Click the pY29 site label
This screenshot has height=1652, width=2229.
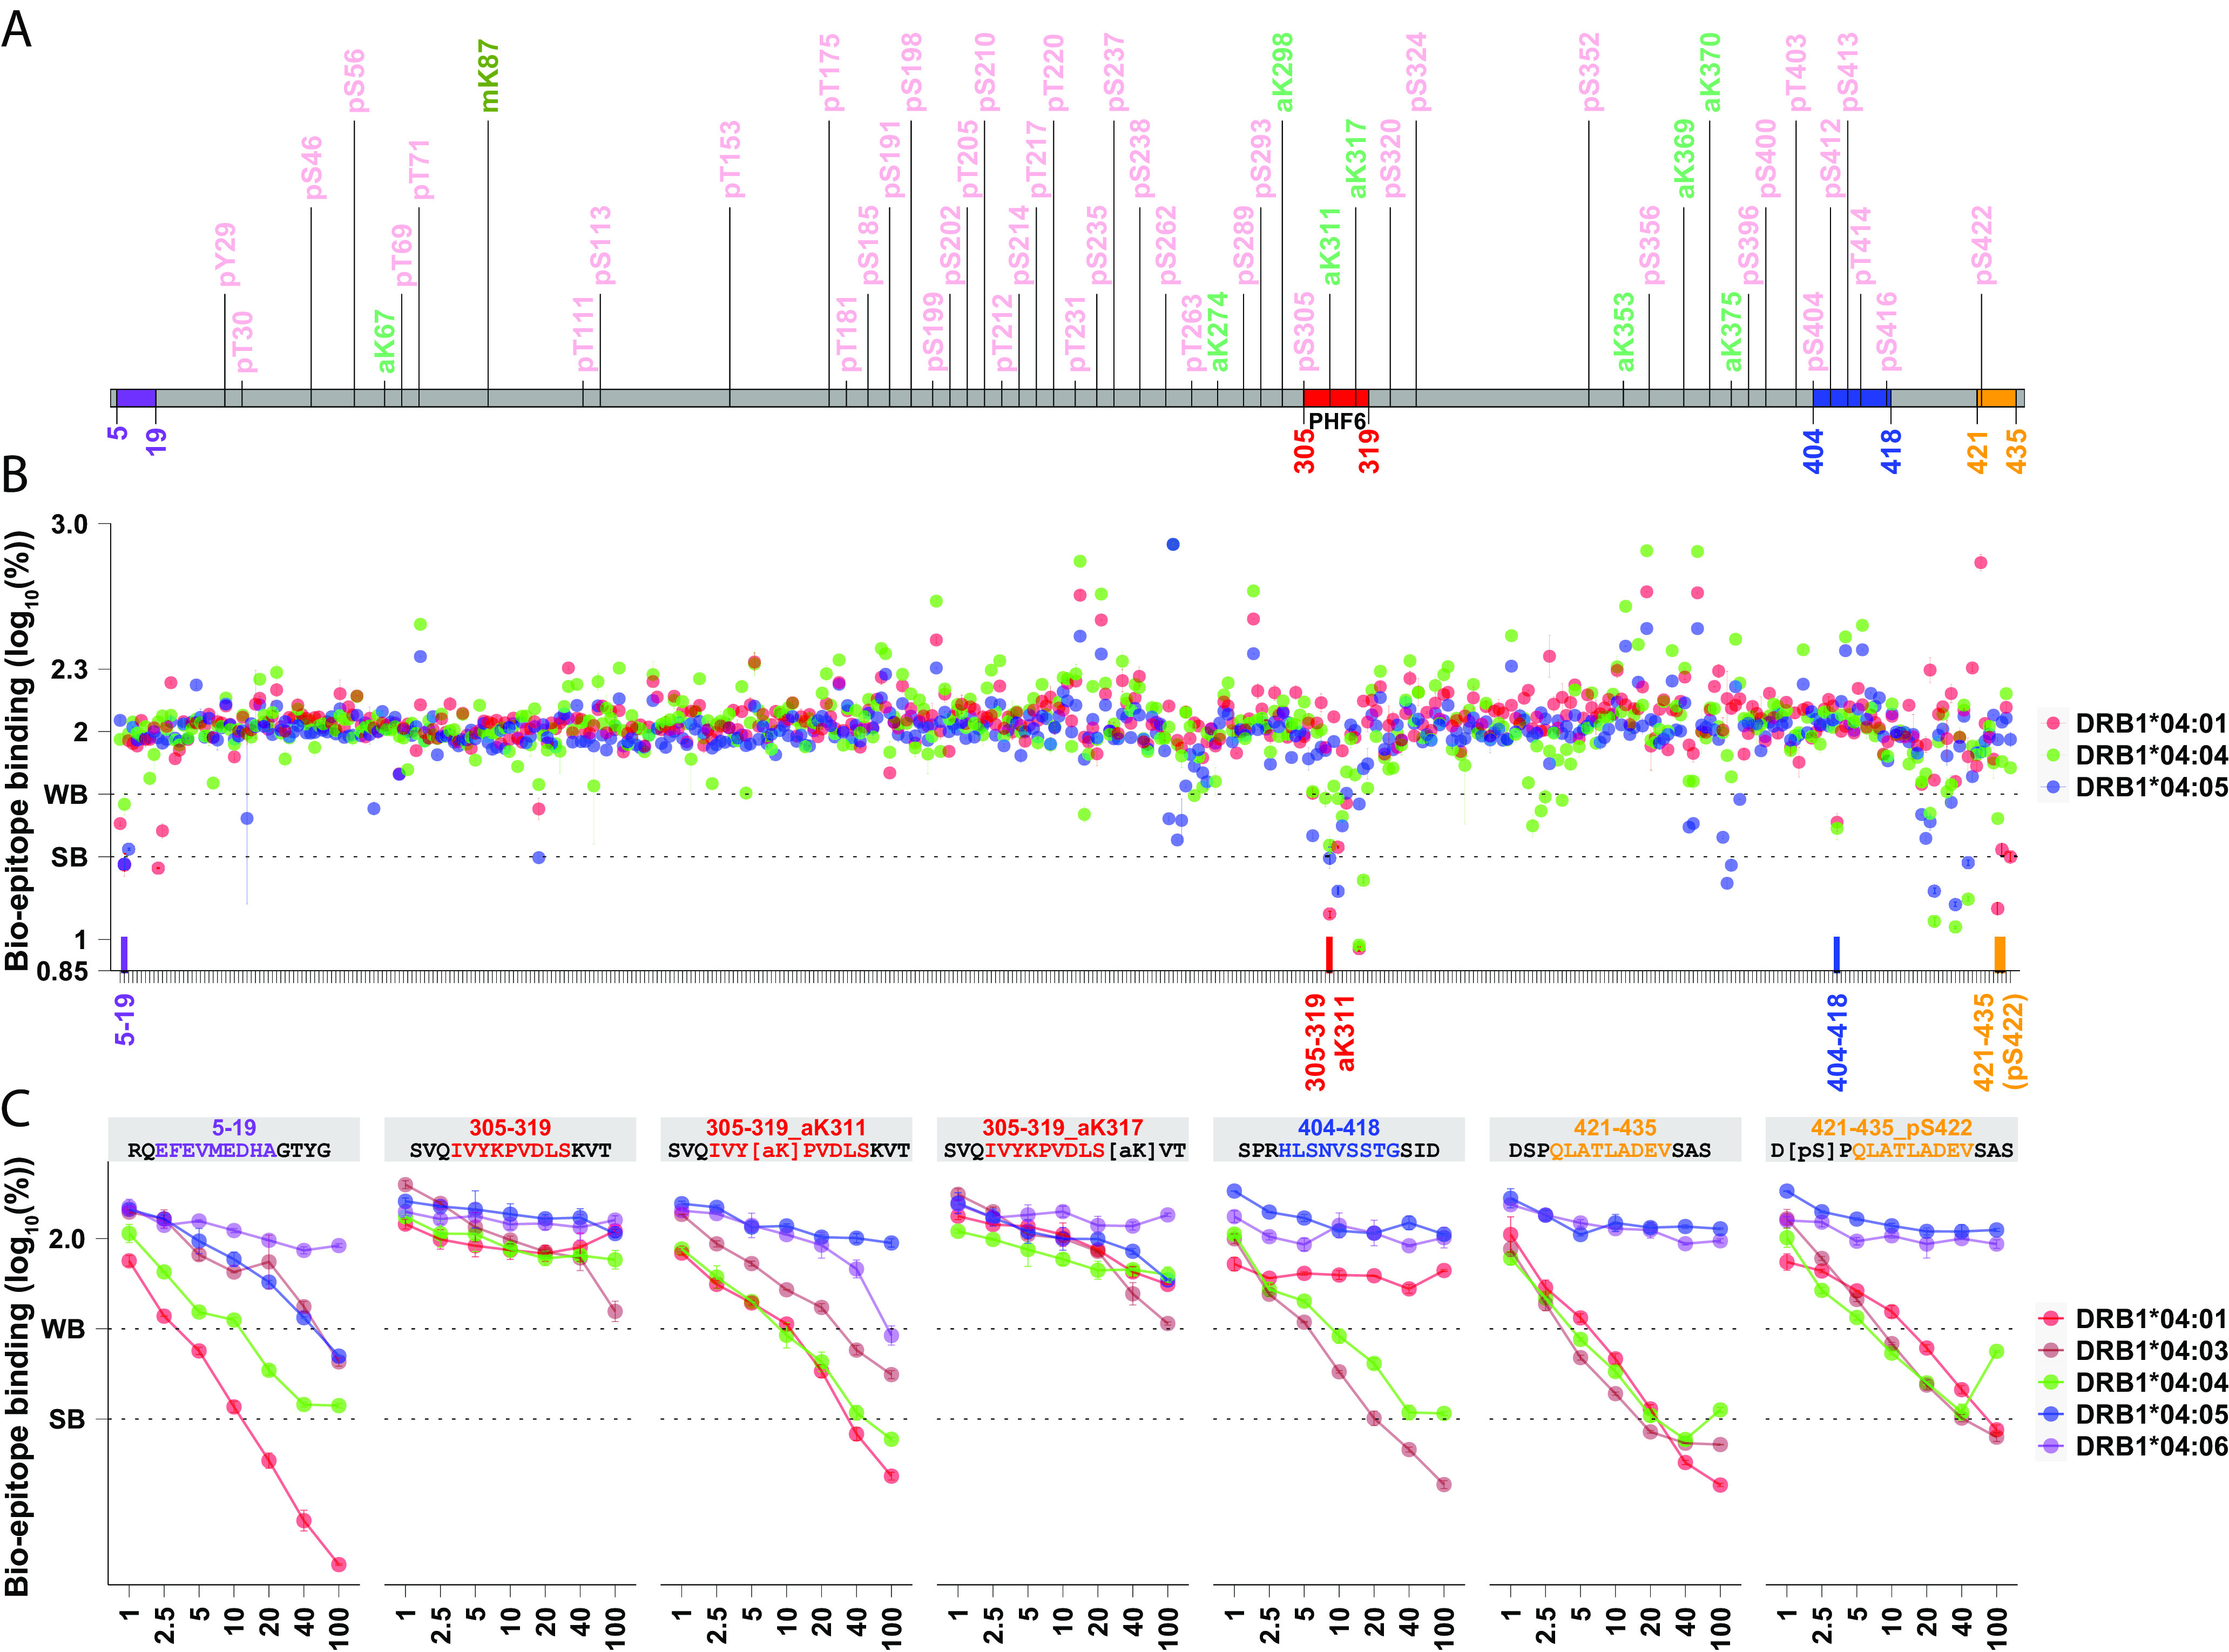pos(227,254)
